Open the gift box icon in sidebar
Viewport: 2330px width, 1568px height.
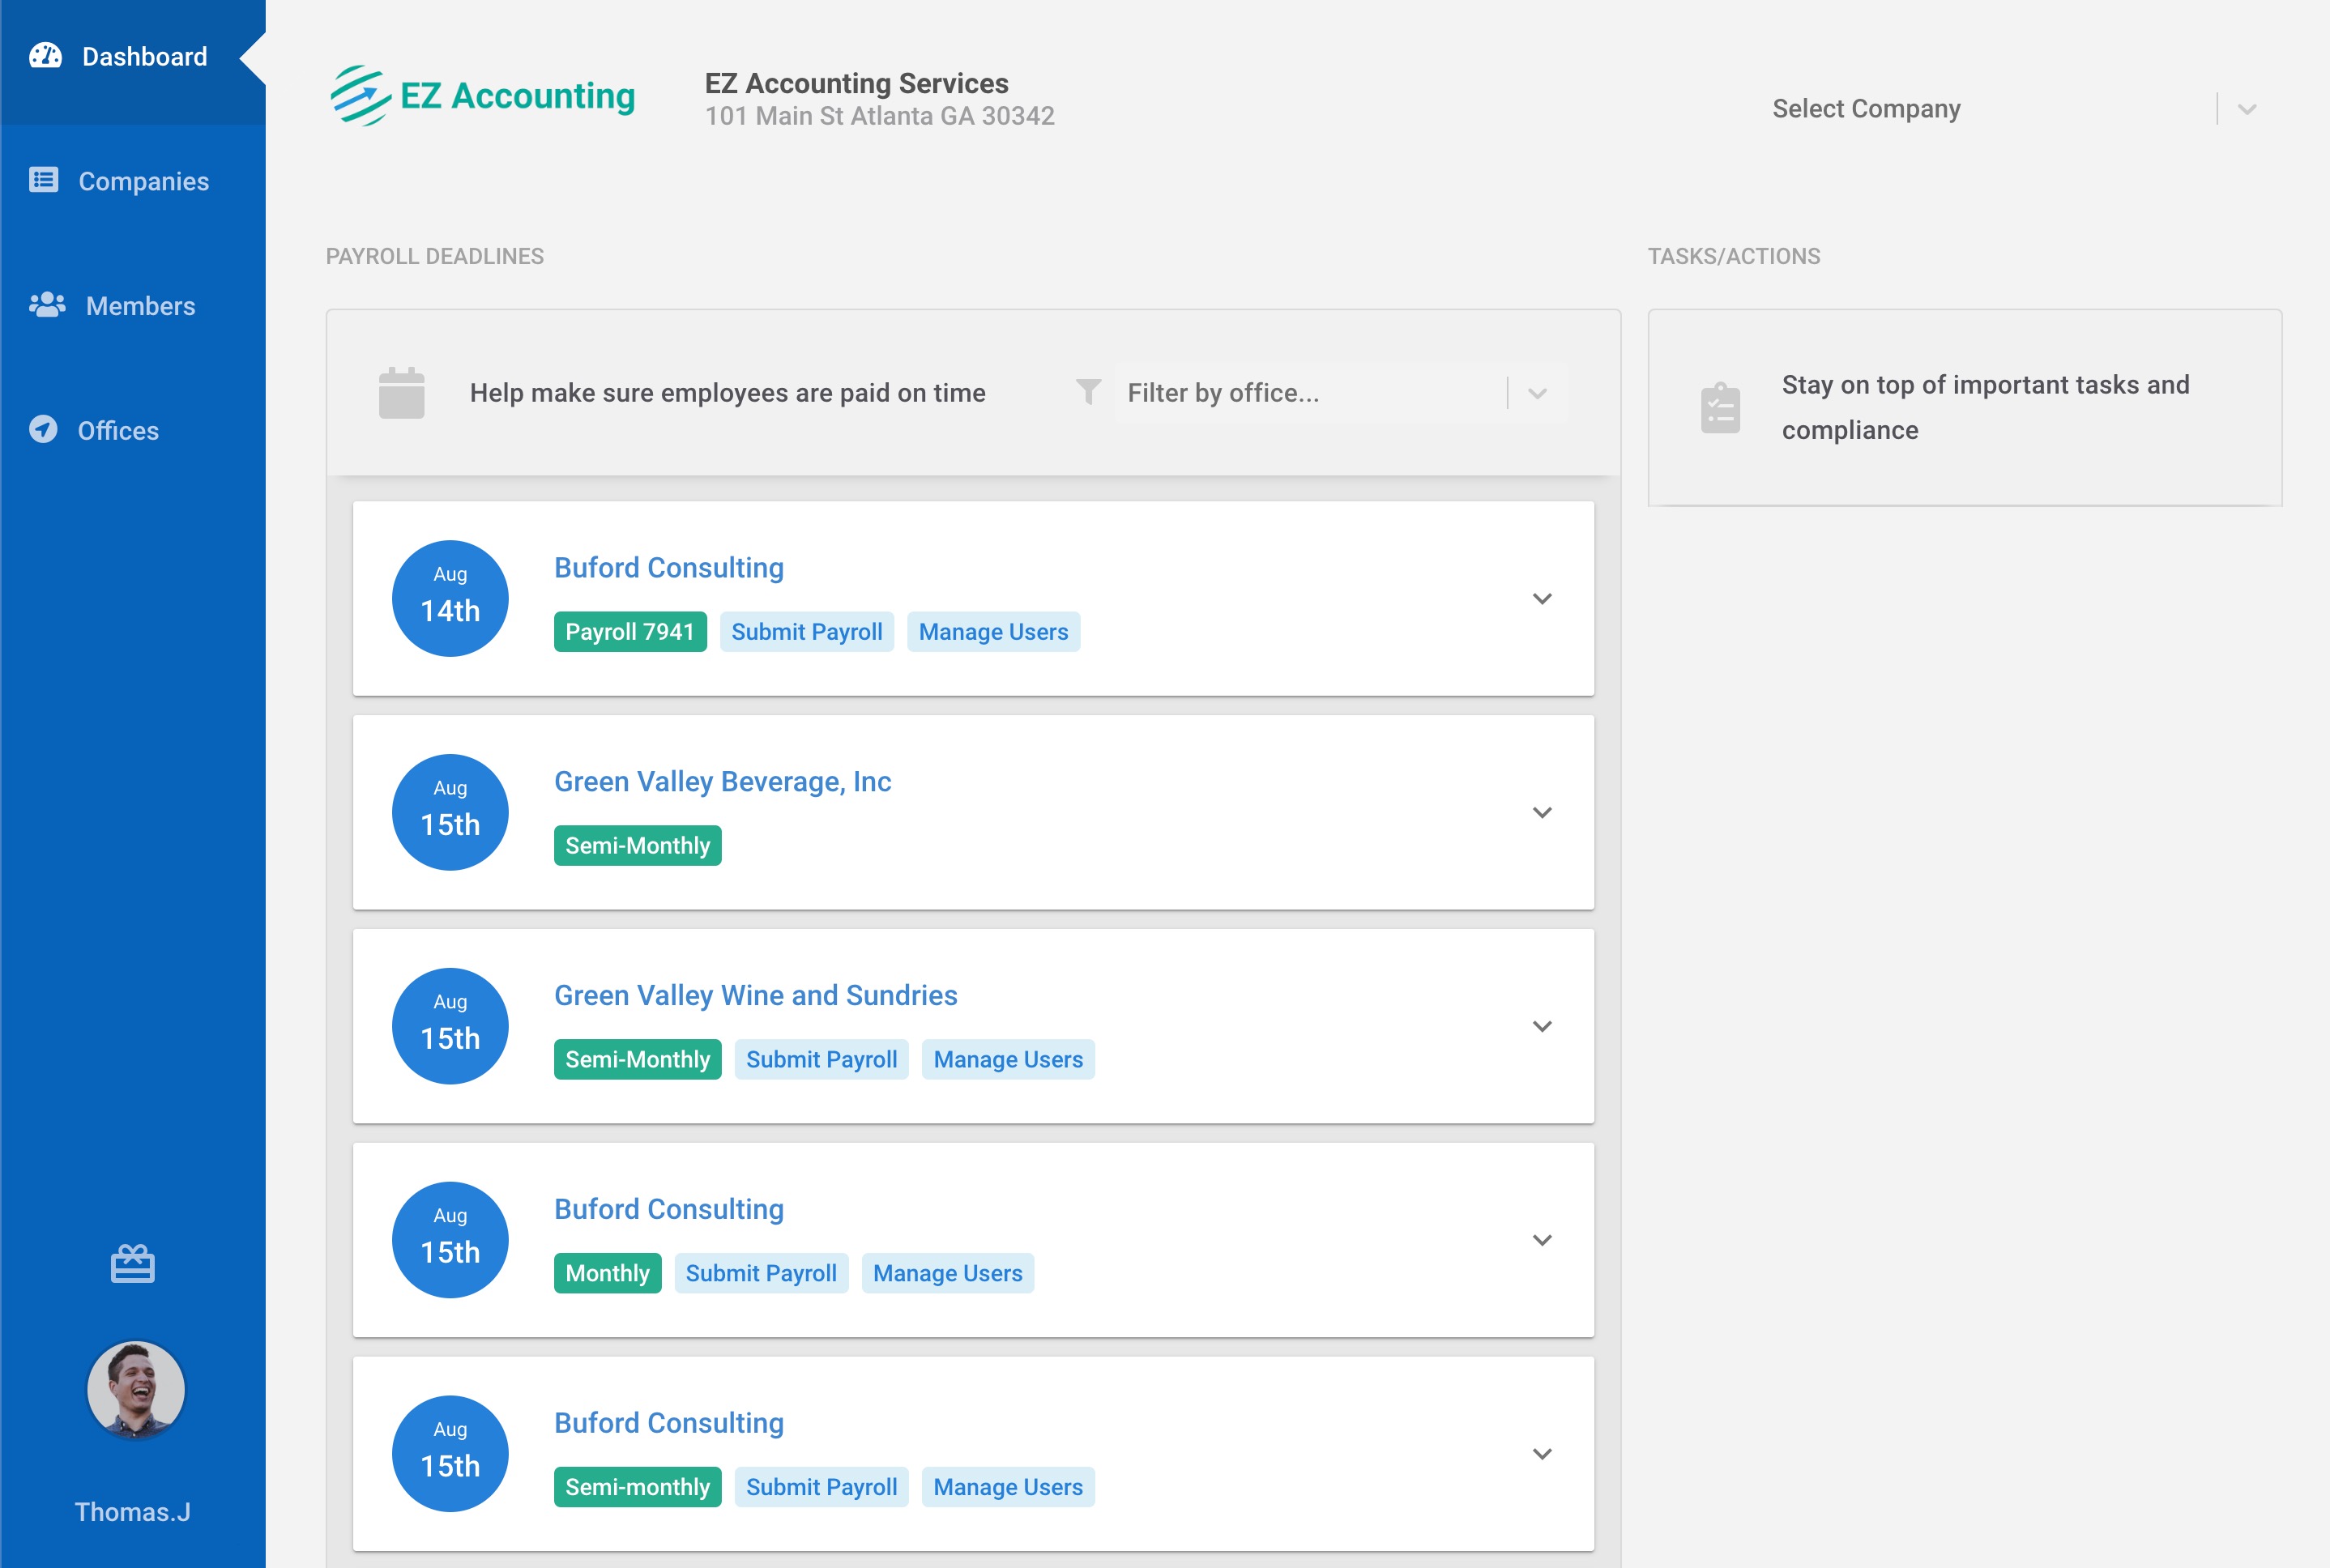132,1264
